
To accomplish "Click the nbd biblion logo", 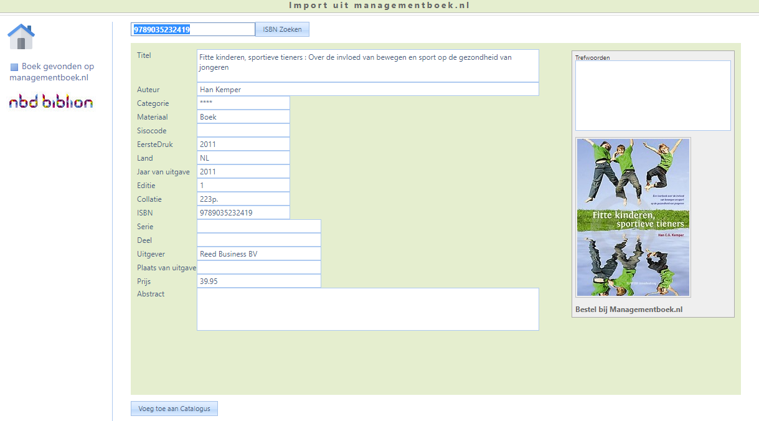I will click(51, 102).
